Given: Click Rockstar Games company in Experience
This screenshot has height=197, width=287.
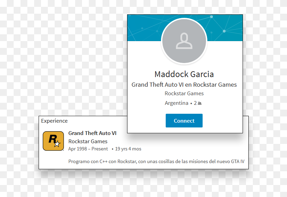Looking at the screenshot, I should point(88,141).
